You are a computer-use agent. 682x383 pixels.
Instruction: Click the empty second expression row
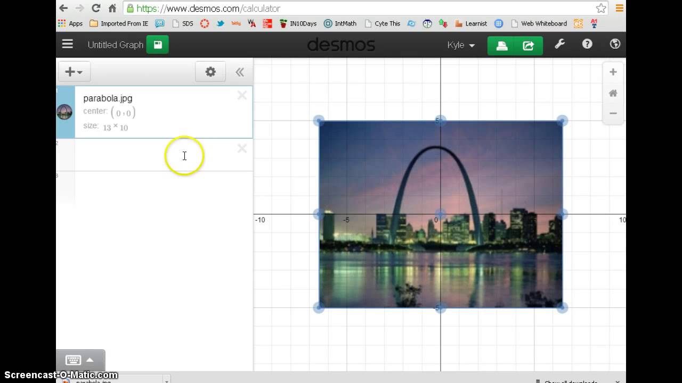pos(155,155)
